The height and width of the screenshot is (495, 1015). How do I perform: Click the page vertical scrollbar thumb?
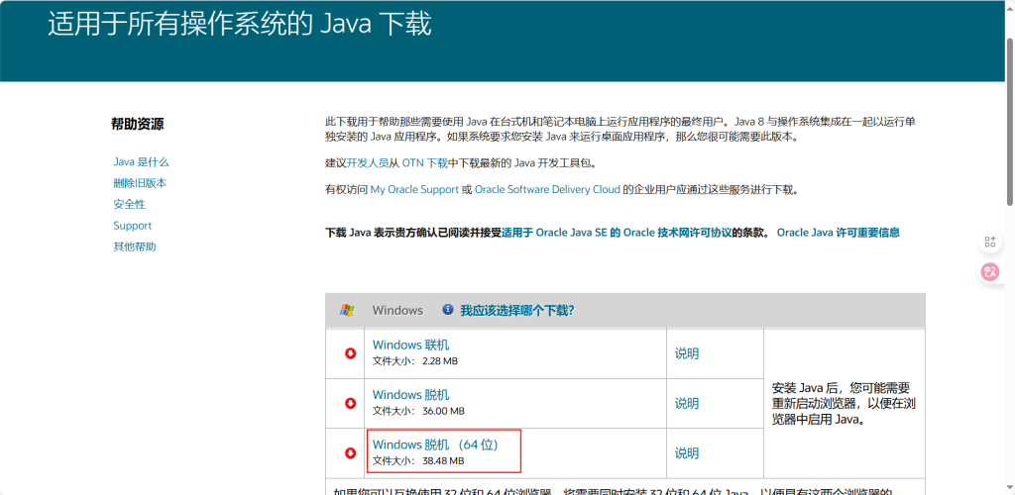[1009, 122]
